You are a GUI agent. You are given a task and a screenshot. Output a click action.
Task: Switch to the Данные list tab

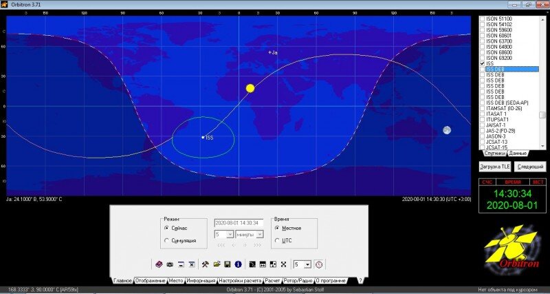click(x=518, y=154)
